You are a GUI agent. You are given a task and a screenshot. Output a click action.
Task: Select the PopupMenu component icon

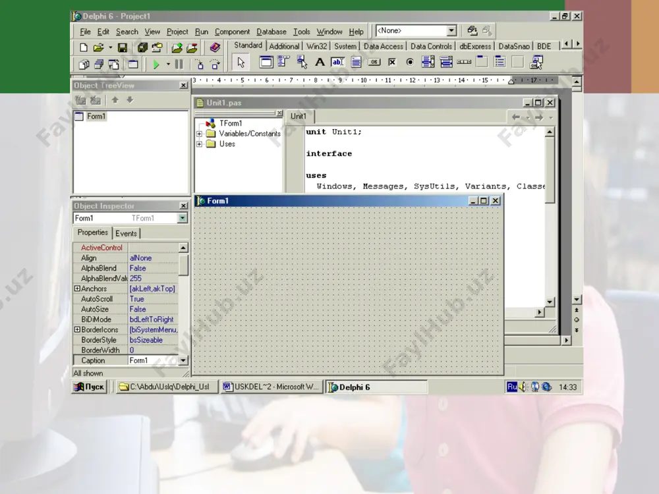click(x=302, y=62)
